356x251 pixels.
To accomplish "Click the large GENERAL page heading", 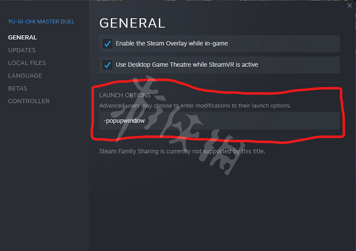I will click(x=132, y=23).
